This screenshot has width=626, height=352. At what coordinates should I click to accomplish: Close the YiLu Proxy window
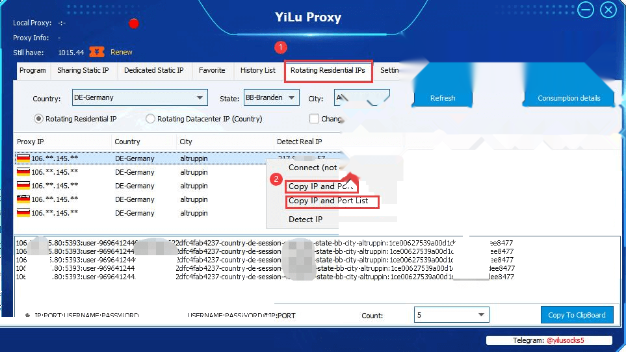pyautogui.click(x=608, y=10)
